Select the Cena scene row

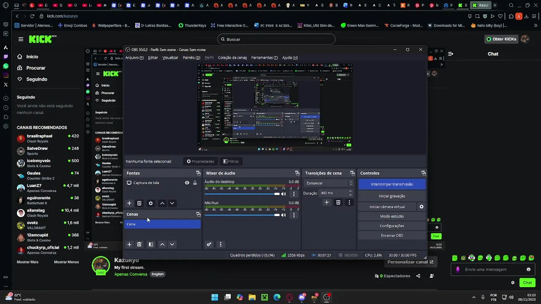[x=162, y=224]
